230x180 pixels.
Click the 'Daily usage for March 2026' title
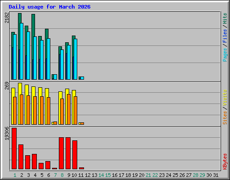49,7
